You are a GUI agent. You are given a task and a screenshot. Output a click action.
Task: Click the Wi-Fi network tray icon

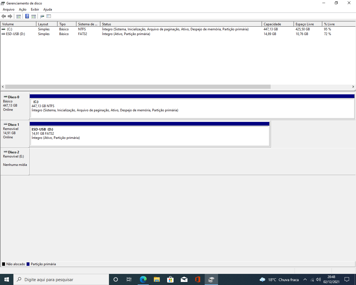[312, 280]
